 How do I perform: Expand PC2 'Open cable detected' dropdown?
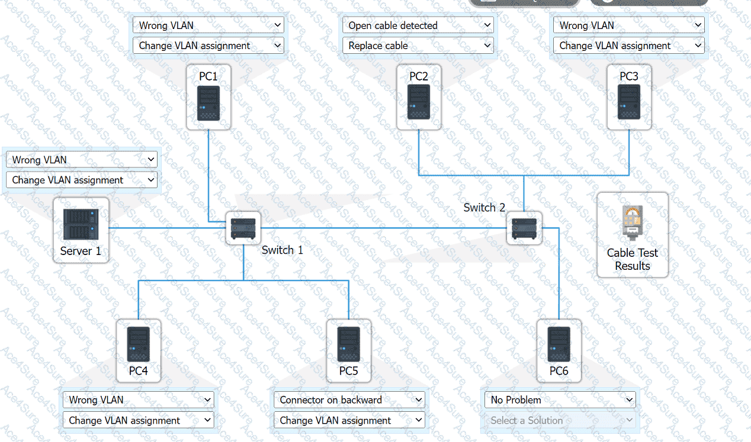tap(418, 25)
